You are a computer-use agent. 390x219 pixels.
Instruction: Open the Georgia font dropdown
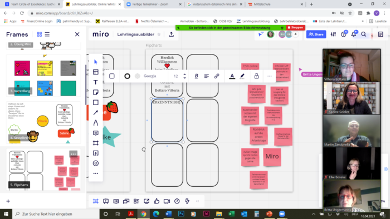(x=150, y=76)
